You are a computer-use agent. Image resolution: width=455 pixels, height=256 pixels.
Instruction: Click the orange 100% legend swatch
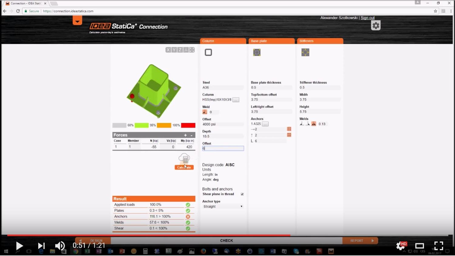pos(164,125)
